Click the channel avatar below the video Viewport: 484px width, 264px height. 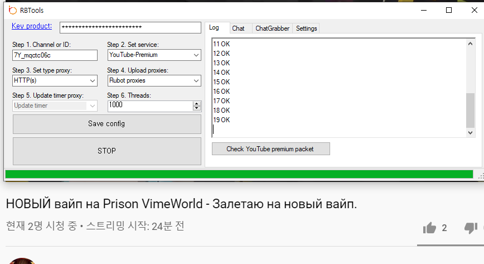pyautogui.click(x=22, y=261)
